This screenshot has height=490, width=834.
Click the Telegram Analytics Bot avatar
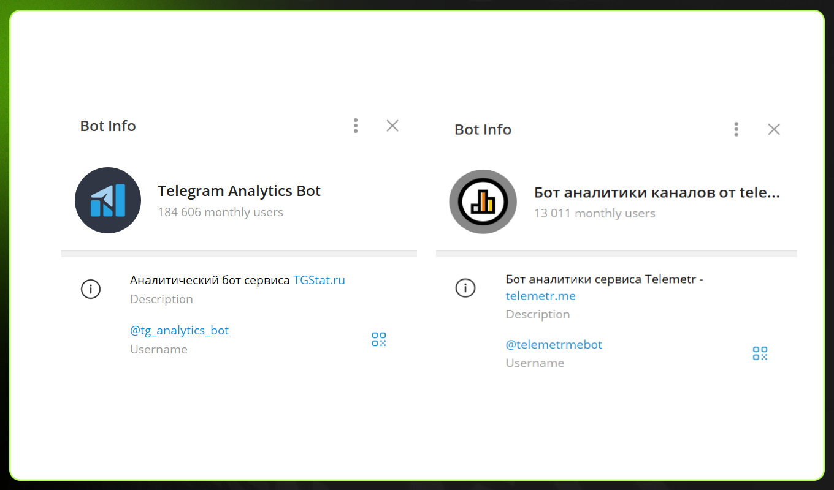click(108, 200)
